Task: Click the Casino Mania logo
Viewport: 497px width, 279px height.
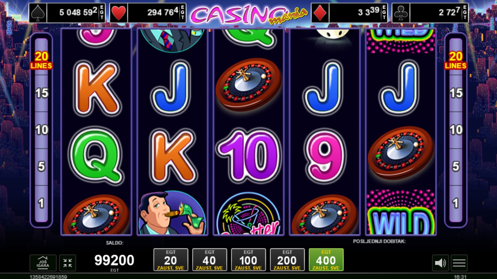Action: [249, 15]
